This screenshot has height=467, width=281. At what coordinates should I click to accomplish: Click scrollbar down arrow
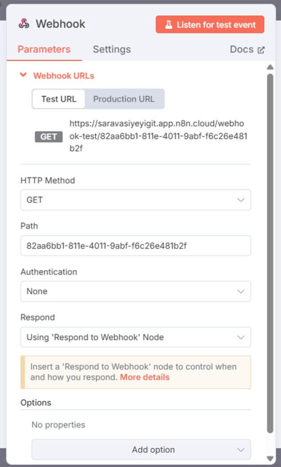pos(270,457)
